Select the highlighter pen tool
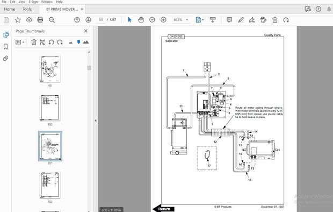 tap(241, 20)
